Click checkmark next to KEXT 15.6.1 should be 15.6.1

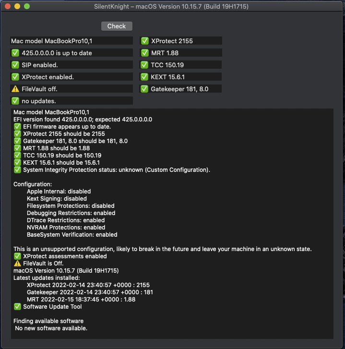click(x=17, y=163)
